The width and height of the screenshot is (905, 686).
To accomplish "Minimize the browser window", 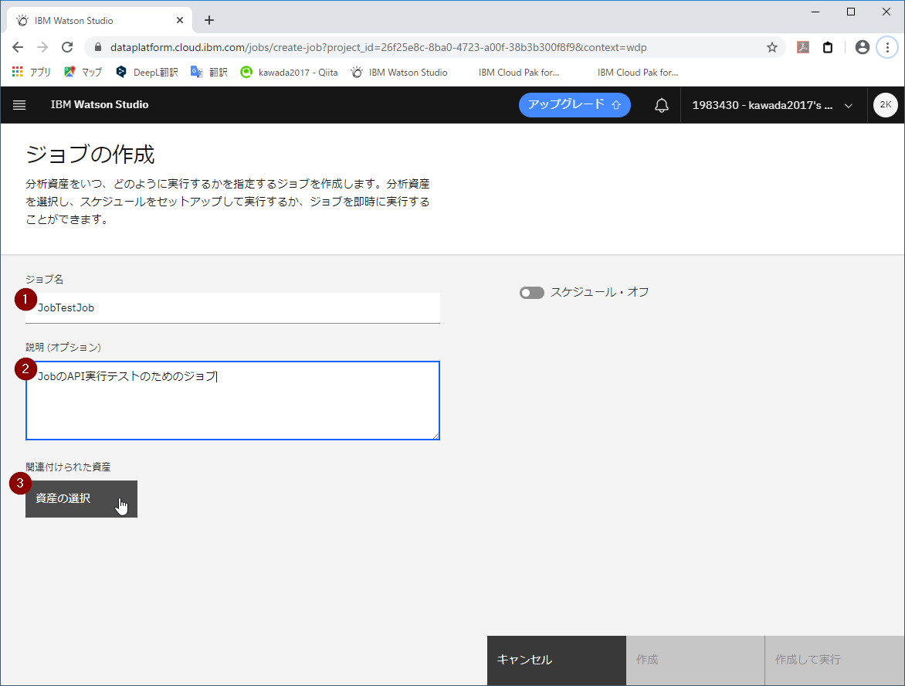I will click(815, 12).
